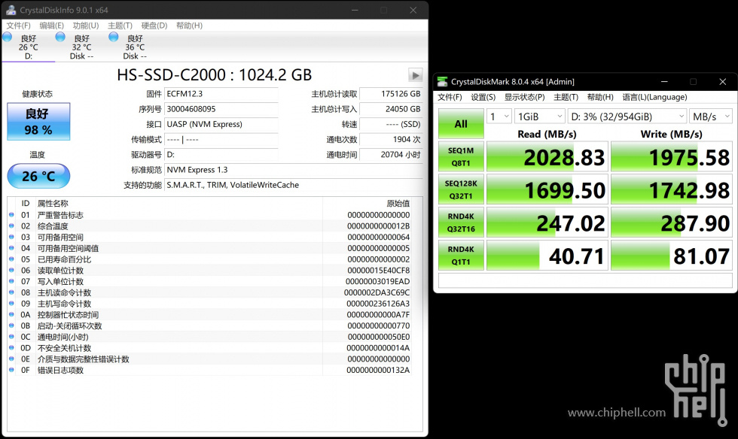The width and height of the screenshot is (738, 439).
Task: Click status dot for attribute 06 读取单位计数
Action: click(12, 271)
